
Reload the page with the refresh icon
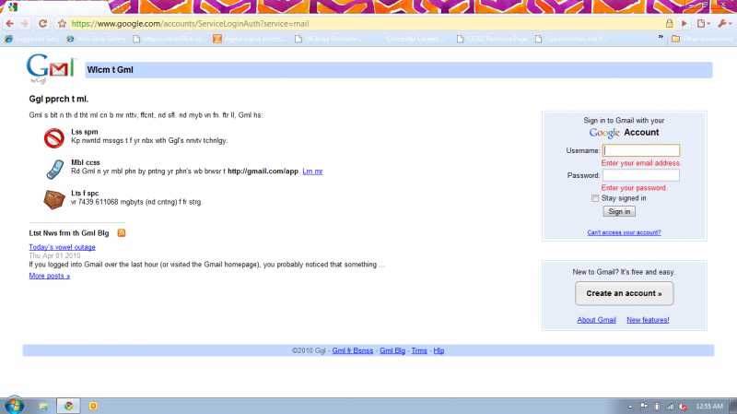pyautogui.click(x=42, y=24)
